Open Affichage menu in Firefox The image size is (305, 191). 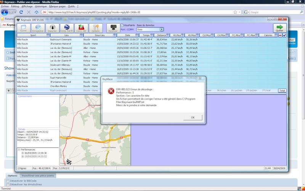click(x=27, y=6)
